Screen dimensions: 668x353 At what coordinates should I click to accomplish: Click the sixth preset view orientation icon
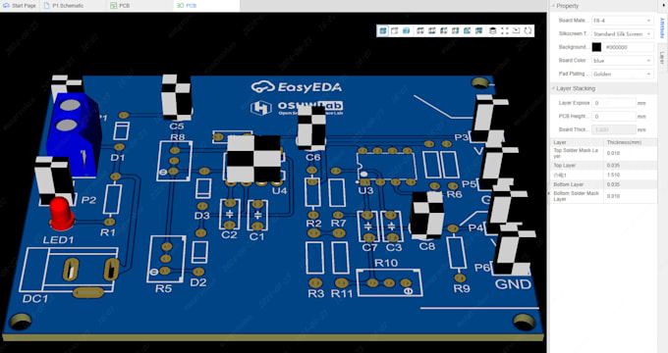[478, 30]
